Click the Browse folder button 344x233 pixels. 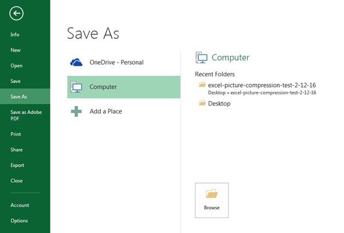pyautogui.click(x=212, y=200)
